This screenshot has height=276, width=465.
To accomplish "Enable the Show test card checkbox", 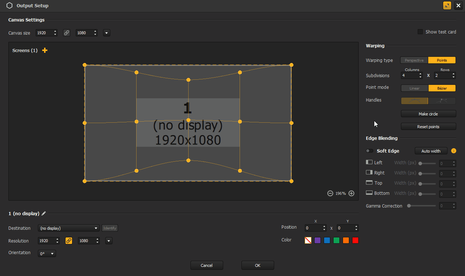I will click(420, 32).
